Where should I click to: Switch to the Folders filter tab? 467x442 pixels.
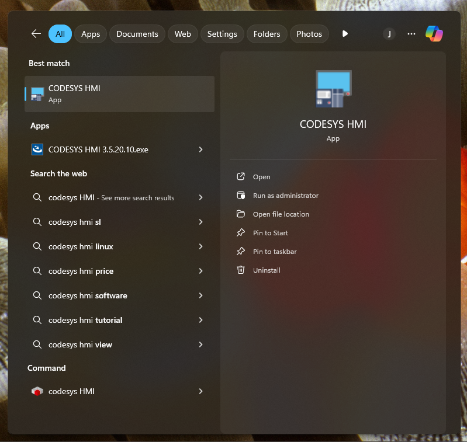pyautogui.click(x=267, y=34)
